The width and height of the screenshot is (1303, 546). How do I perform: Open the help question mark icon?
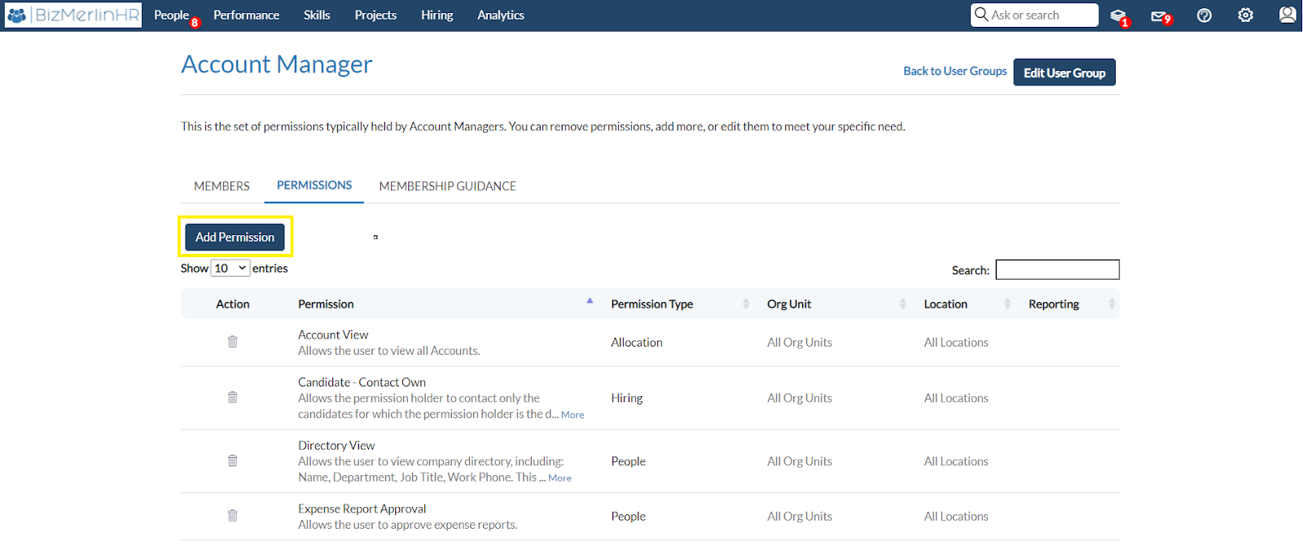point(1204,15)
